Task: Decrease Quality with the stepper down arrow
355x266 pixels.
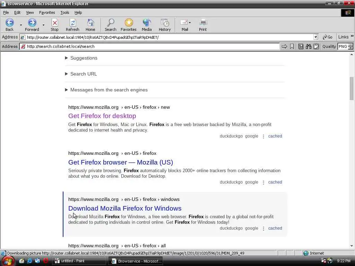Action: (351, 48)
